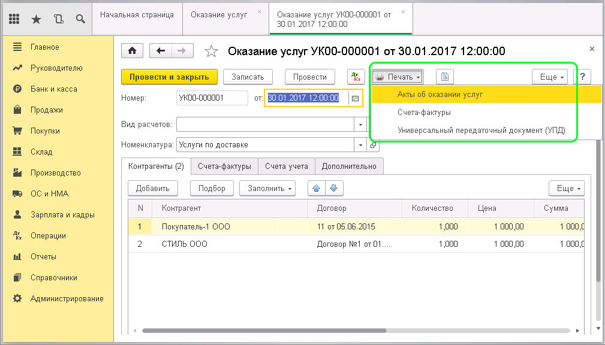Open the calendar picker for date field
The width and height of the screenshot is (605, 345).
pos(356,98)
